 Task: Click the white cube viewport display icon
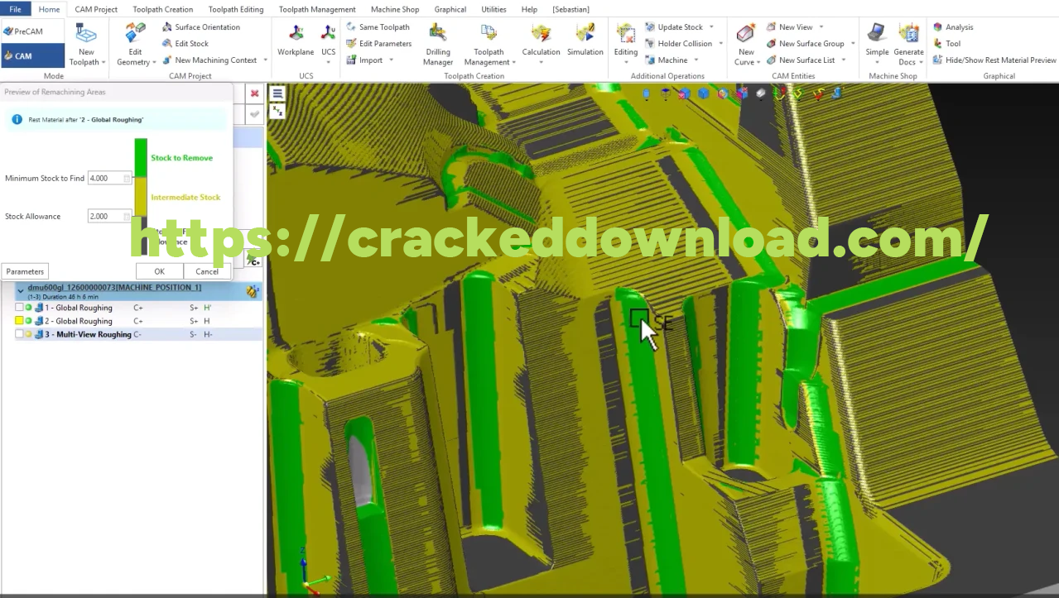tap(761, 93)
